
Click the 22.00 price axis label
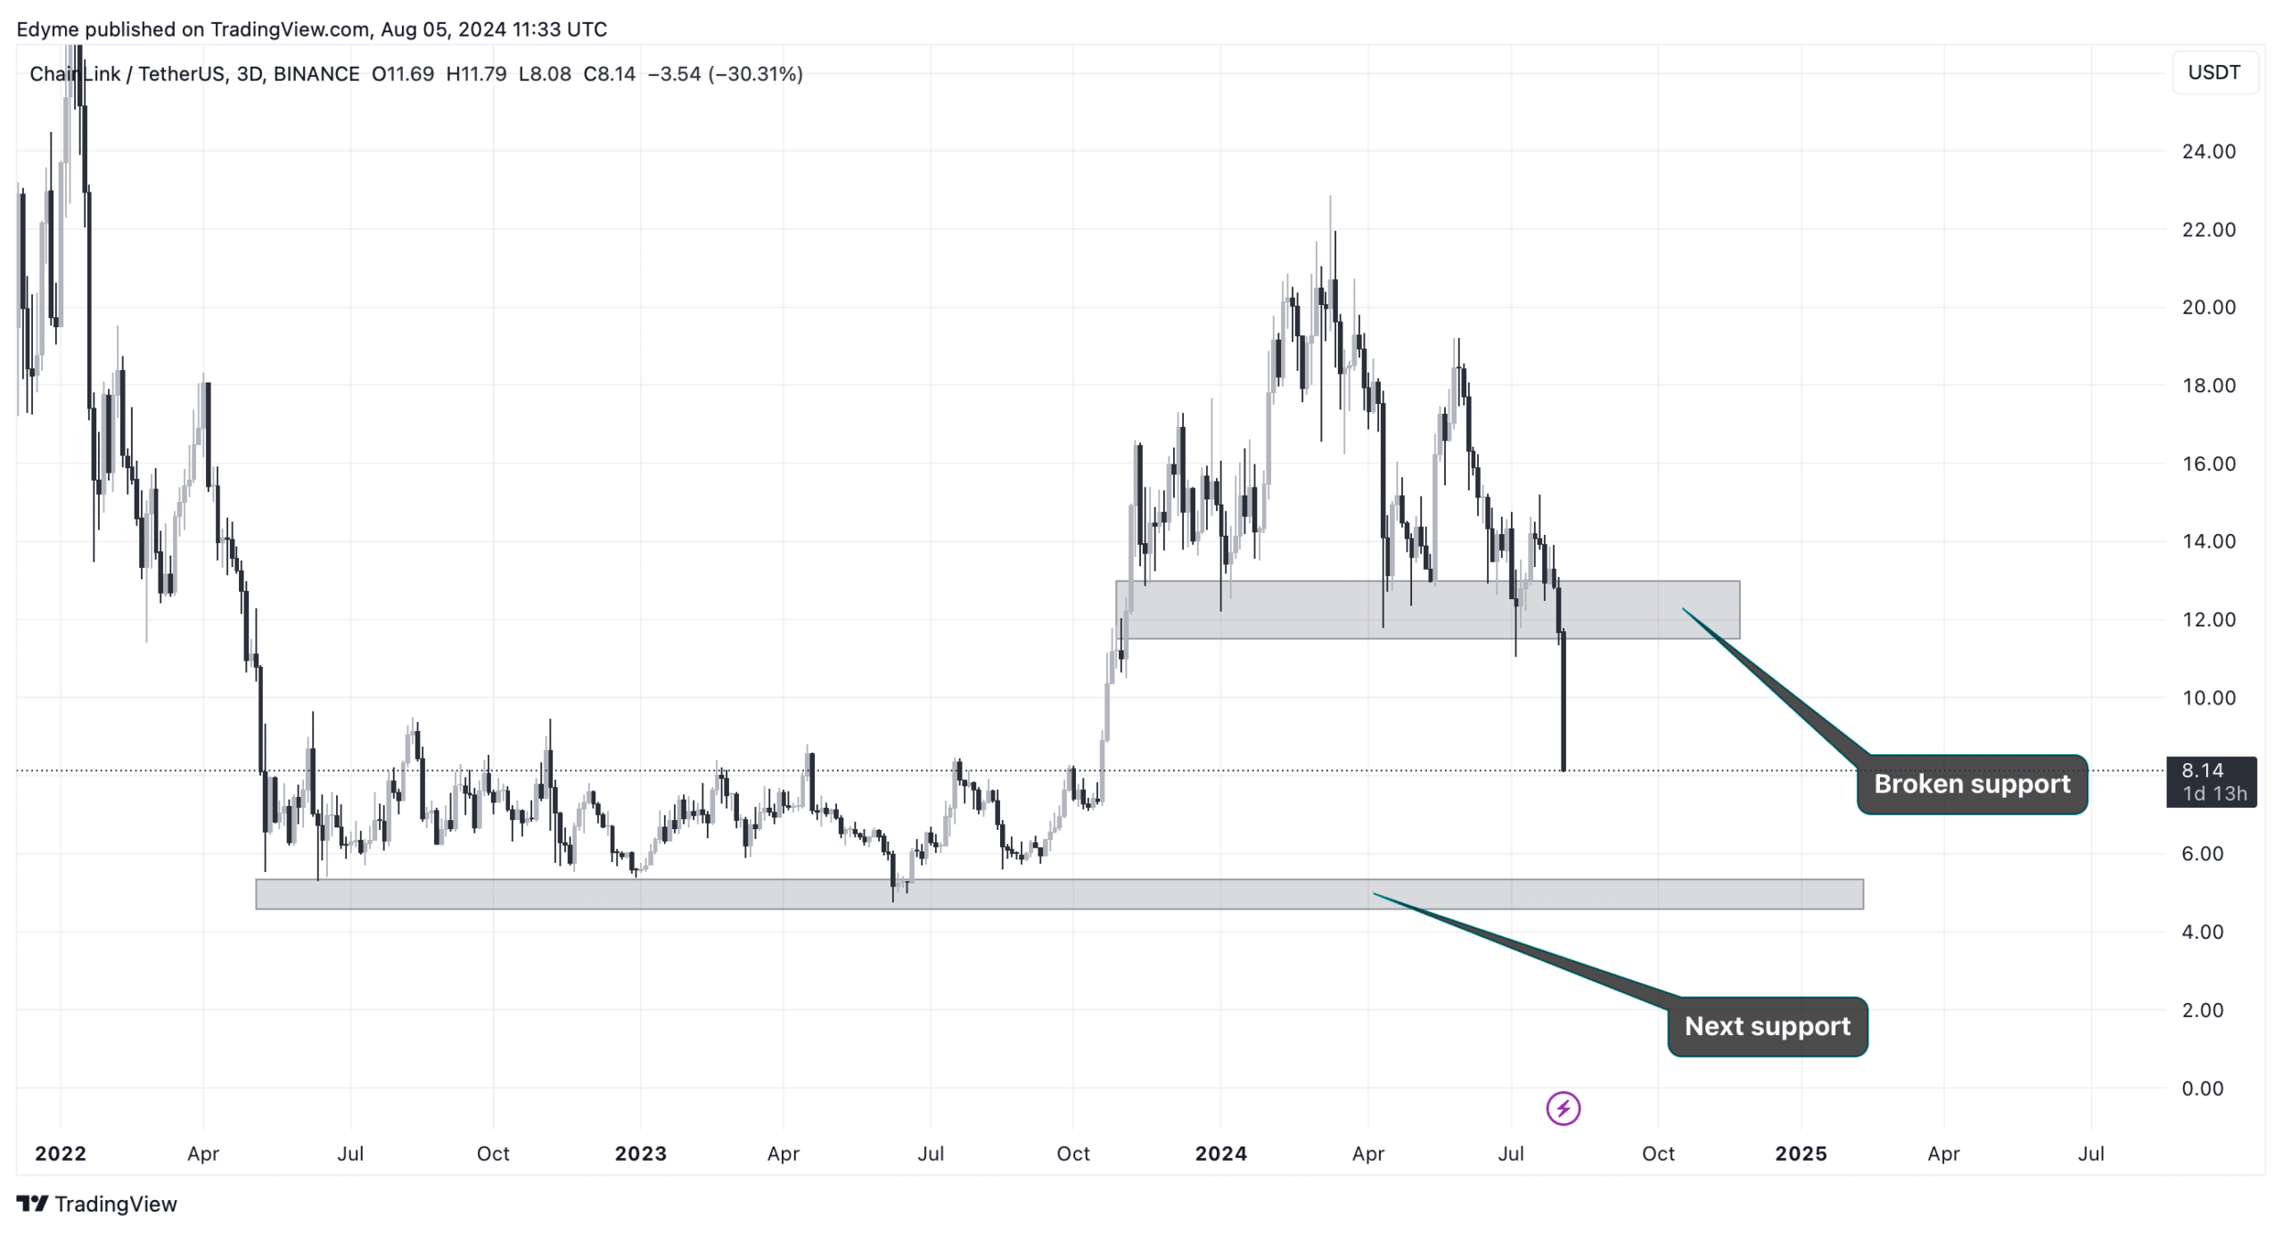click(x=2209, y=230)
